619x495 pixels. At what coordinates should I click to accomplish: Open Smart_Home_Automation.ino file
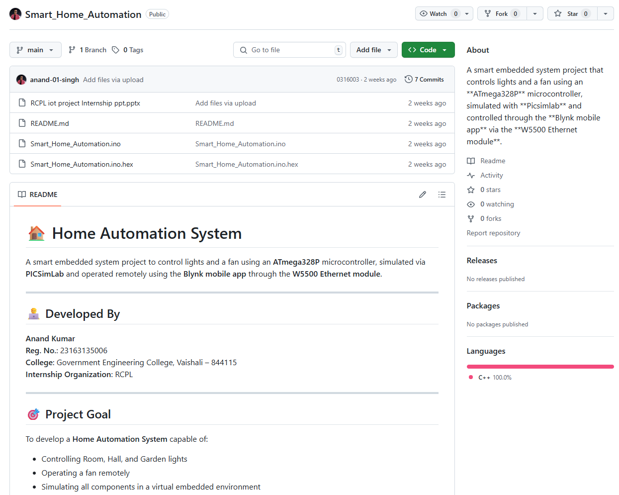coord(76,144)
